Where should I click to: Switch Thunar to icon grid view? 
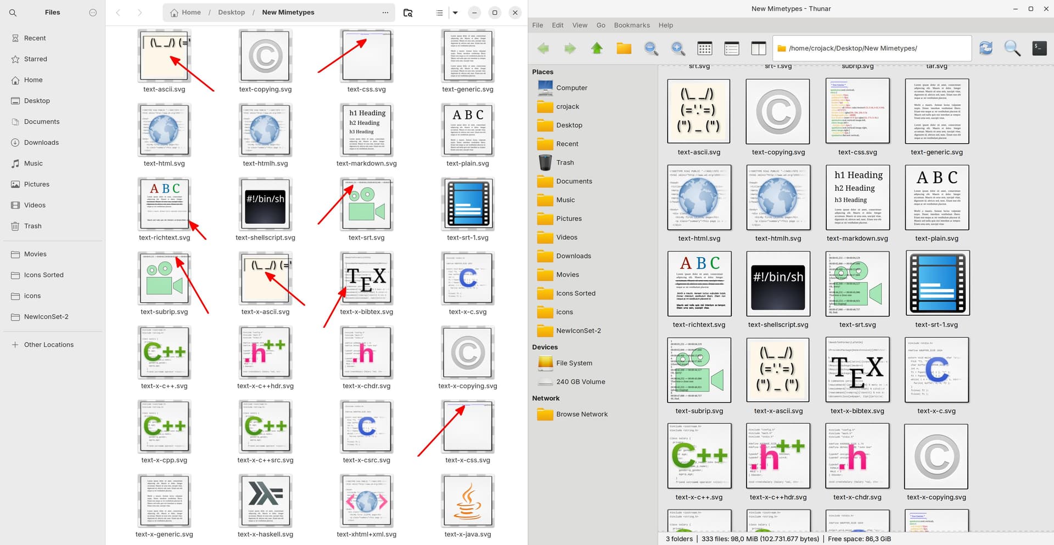tap(705, 48)
